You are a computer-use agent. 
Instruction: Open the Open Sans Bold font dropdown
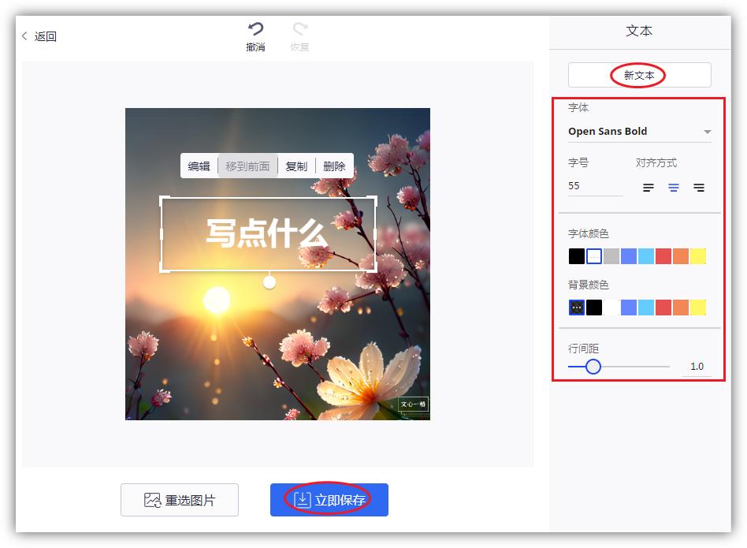coord(639,131)
